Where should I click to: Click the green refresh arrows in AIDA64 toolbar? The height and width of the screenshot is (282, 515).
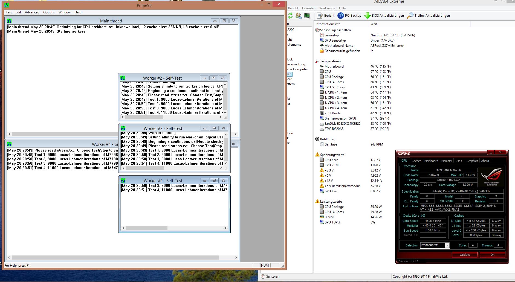tap(290, 16)
